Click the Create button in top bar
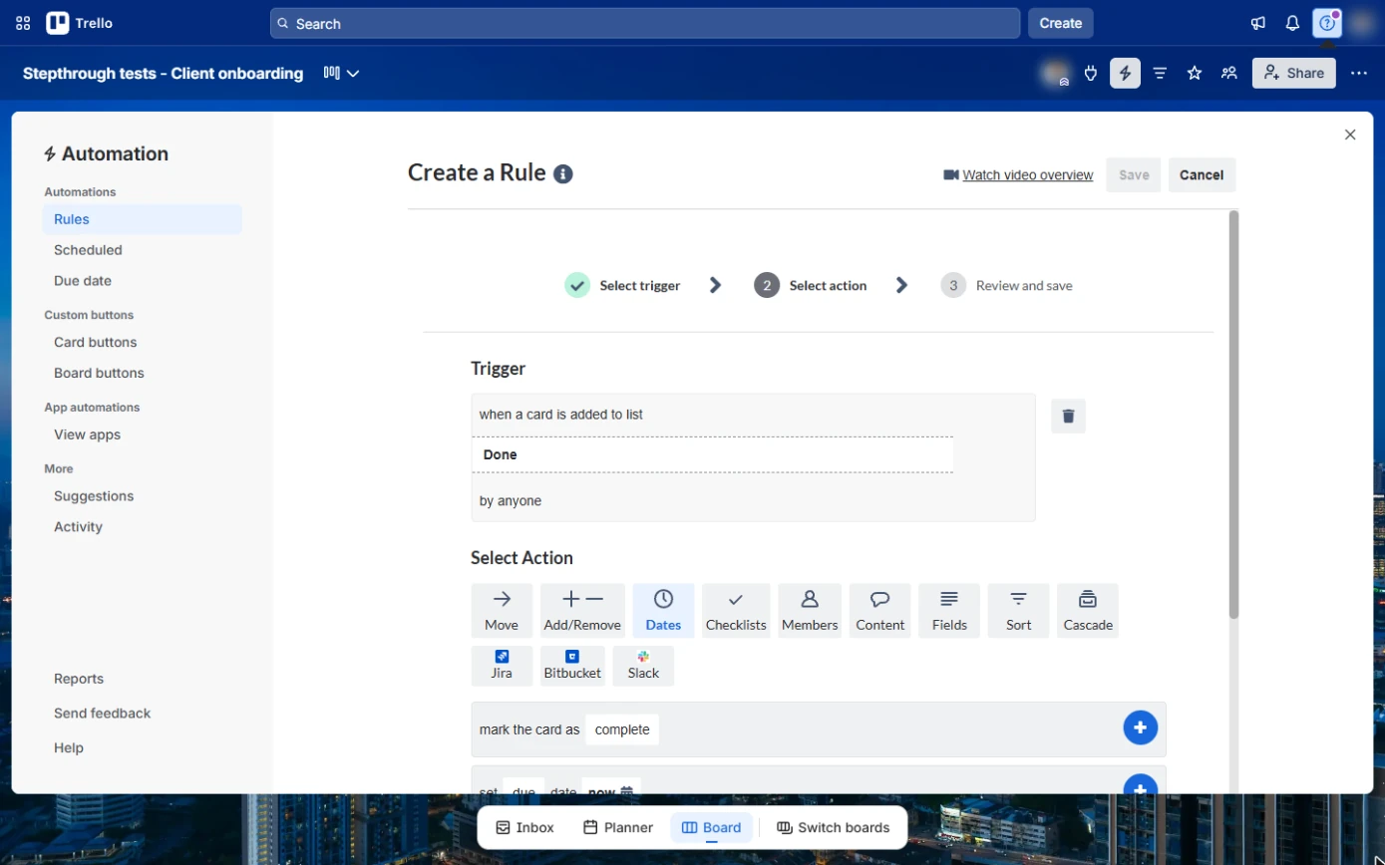 [1061, 23]
